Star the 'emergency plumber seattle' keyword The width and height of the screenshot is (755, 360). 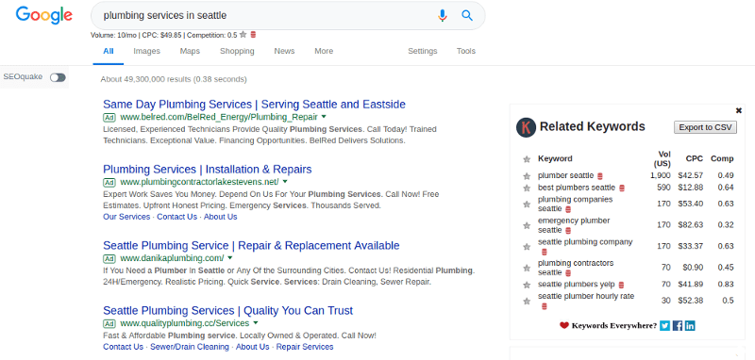[x=527, y=225]
